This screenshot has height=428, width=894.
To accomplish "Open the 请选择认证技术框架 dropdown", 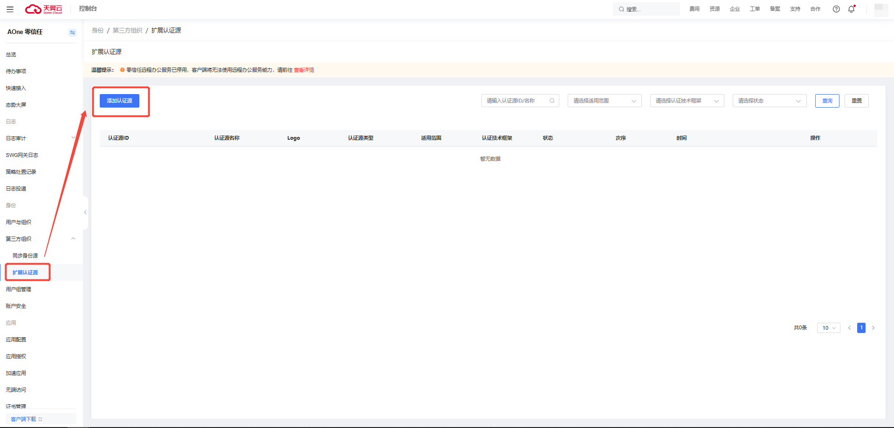I will tap(687, 101).
